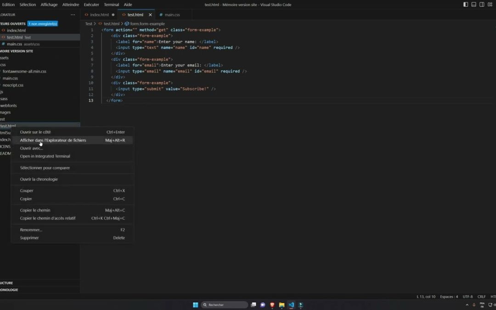Show hidden system tray icons
The height and width of the screenshot is (310, 496).
tap(467, 305)
